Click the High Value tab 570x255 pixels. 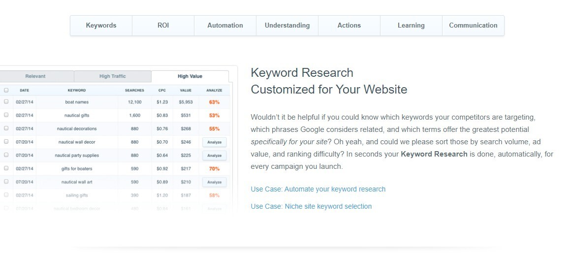click(190, 76)
